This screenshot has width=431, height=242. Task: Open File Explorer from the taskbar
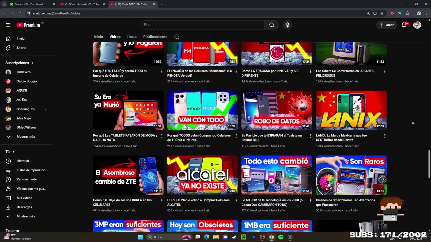pyautogui.click(x=216, y=237)
